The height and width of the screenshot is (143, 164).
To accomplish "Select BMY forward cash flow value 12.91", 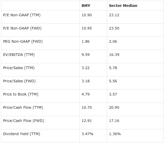I will click(x=87, y=121).
